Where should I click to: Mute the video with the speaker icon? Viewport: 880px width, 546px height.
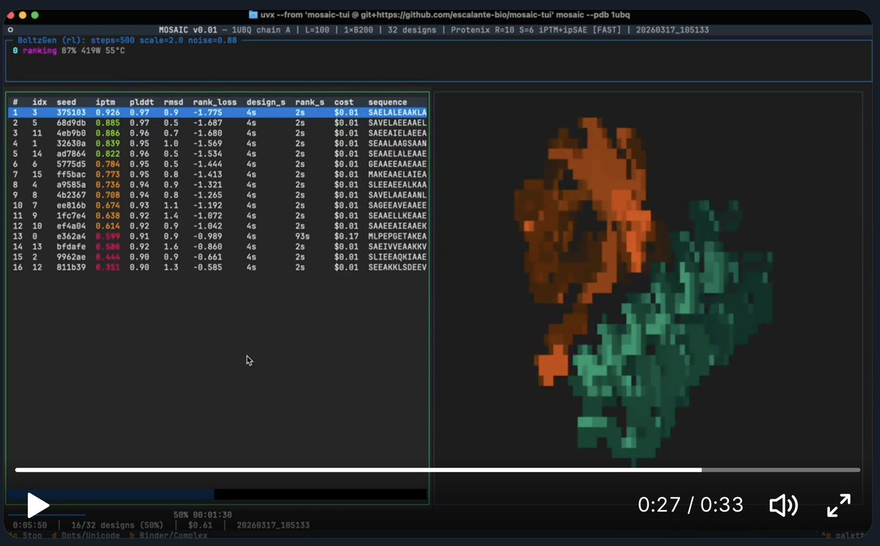point(783,505)
